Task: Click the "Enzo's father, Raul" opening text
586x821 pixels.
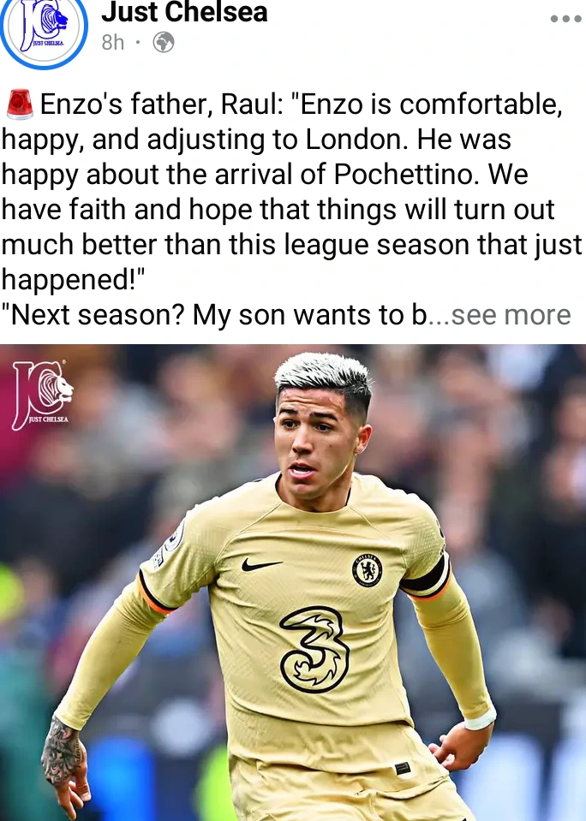Action: (161, 104)
